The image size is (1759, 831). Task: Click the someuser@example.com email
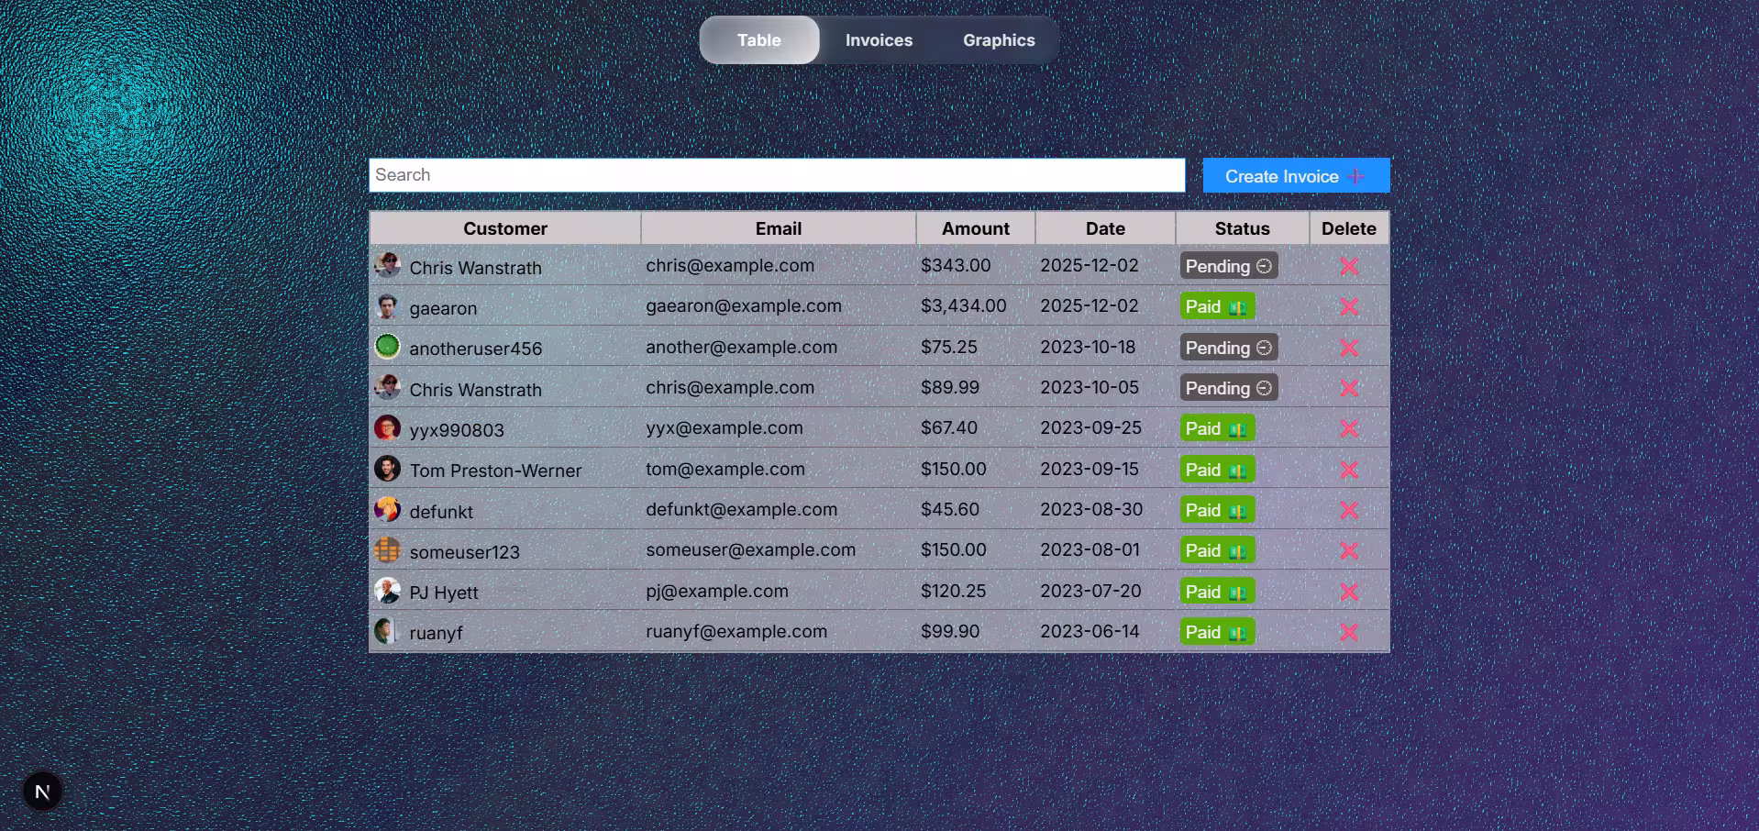click(750, 549)
